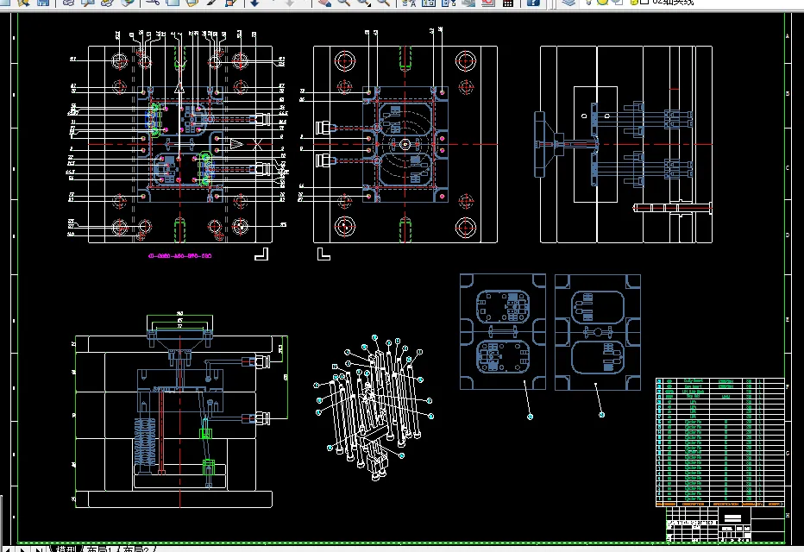Image resolution: width=804 pixels, height=552 pixels.
Task: Toggle the layer freeze sun icon
Action: pyautogui.click(x=602, y=3)
